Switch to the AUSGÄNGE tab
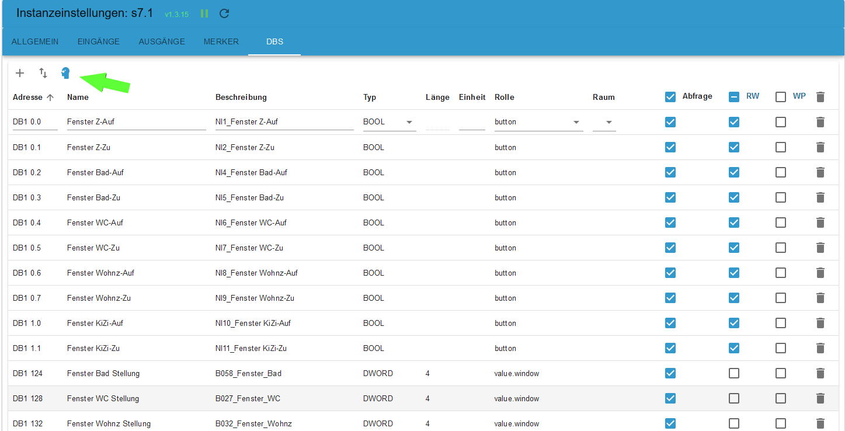 pyautogui.click(x=162, y=41)
